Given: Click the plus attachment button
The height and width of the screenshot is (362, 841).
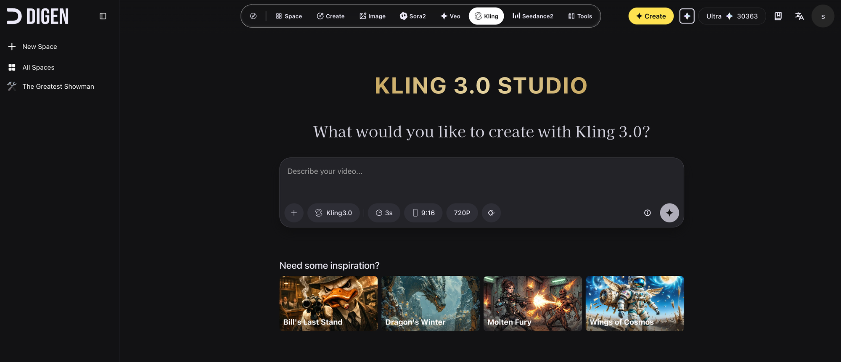Looking at the screenshot, I should [294, 213].
